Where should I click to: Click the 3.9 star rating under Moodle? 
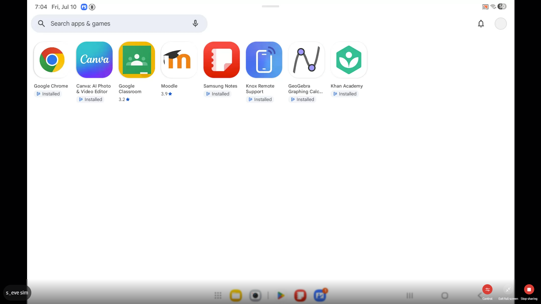point(166,94)
